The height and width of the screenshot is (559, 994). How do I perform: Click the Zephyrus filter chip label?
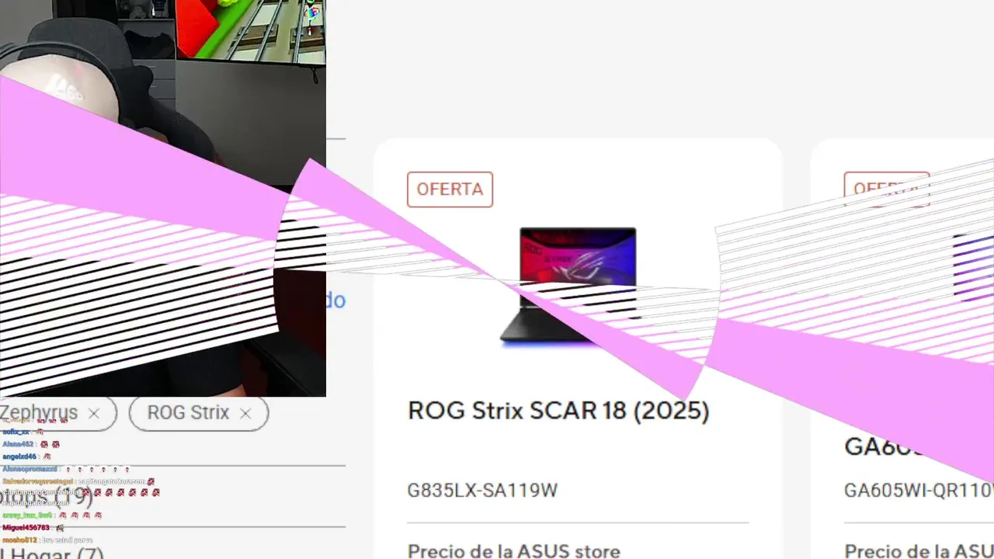(x=40, y=413)
